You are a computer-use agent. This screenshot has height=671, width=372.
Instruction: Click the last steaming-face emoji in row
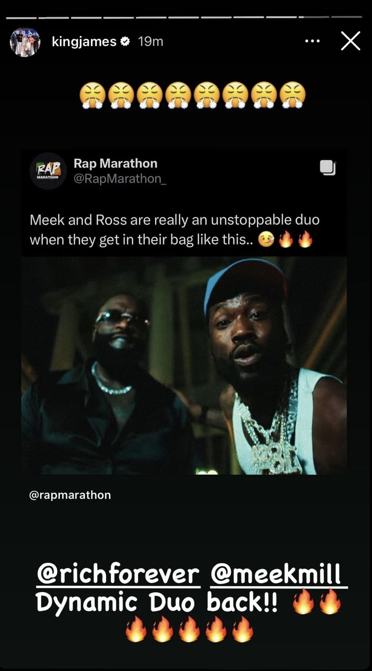[293, 96]
